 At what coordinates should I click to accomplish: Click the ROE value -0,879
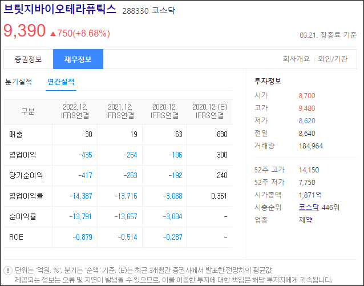(x=82, y=237)
